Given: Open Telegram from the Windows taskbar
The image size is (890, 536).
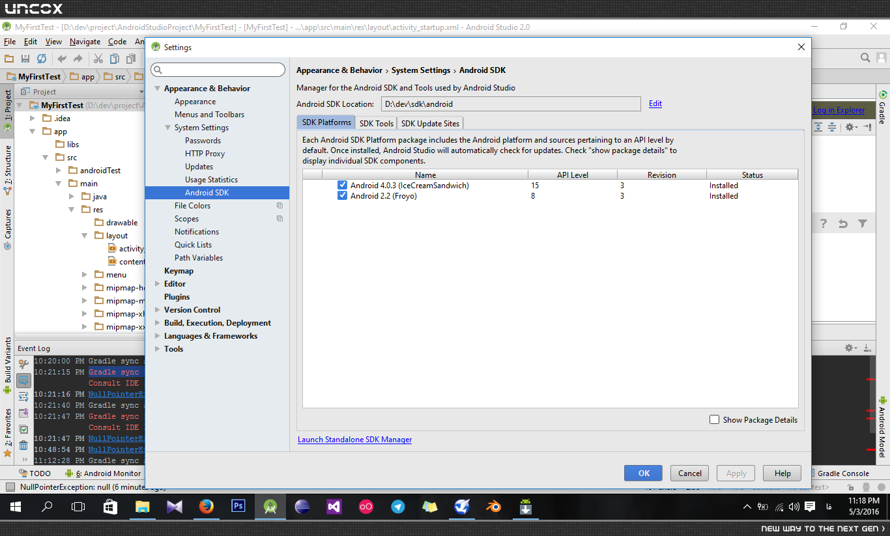Looking at the screenshot, I should [398, 507].
